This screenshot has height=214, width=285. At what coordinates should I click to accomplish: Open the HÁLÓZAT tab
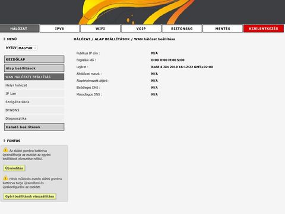(x=20, y=28)
